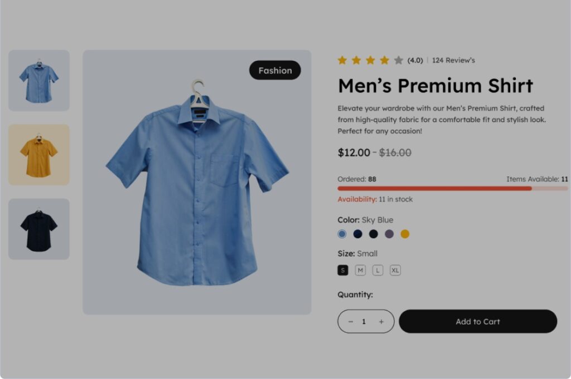Select size S option
The width and height of the screenshot is (571, 379).
click(x=343, y=270)
